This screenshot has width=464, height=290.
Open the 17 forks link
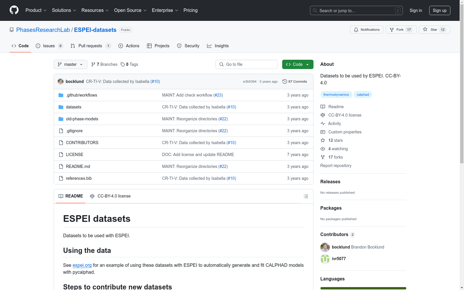tap(336, 157)
